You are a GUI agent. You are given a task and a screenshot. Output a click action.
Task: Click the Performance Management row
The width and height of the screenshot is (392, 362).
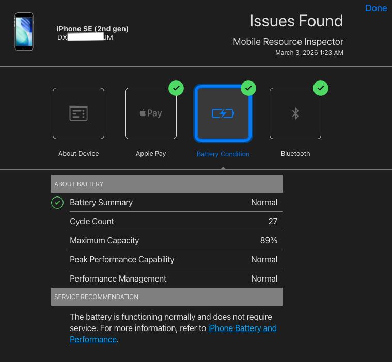pos(174,278)
